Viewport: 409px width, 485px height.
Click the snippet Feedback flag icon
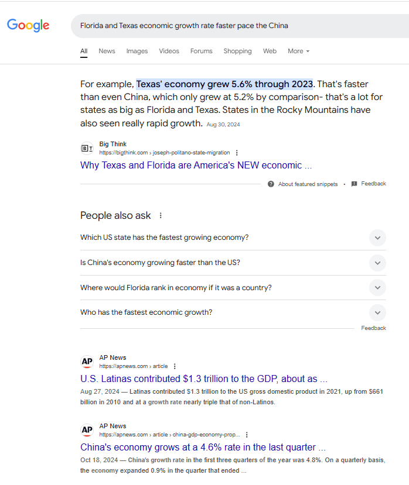point(354,184)
